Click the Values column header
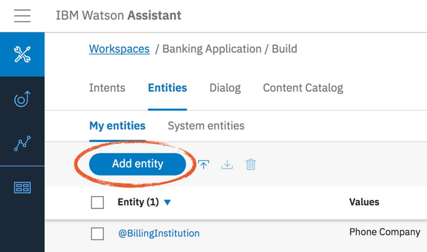Screen dimensions: 427x252 [x=364, y=202]
